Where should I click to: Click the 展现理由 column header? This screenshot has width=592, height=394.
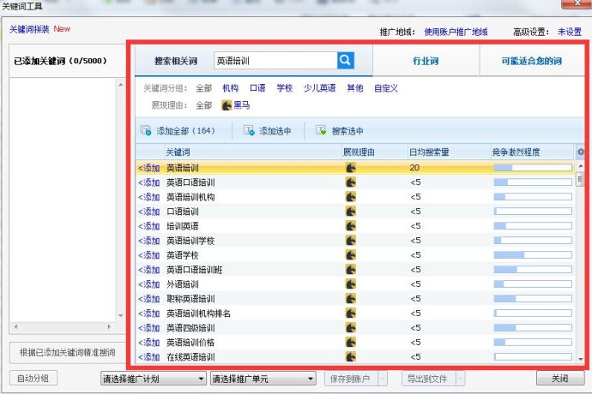coord(375,152)
